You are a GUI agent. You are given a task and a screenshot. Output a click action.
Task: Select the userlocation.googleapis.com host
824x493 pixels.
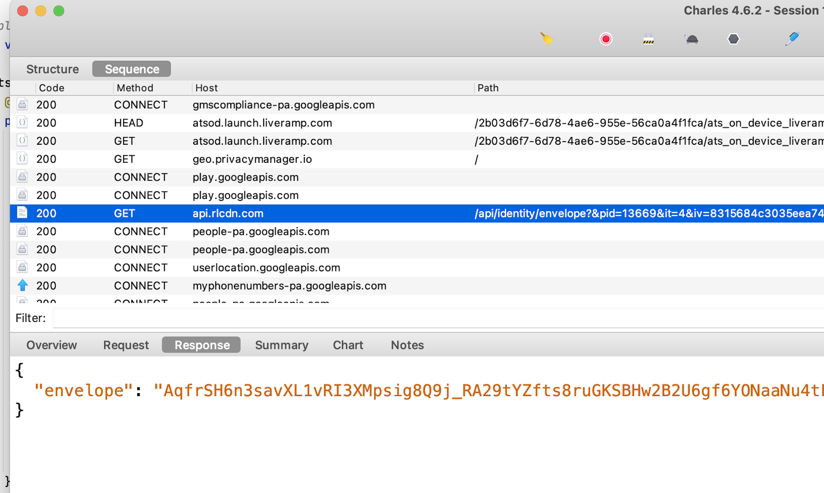(266, 267)
